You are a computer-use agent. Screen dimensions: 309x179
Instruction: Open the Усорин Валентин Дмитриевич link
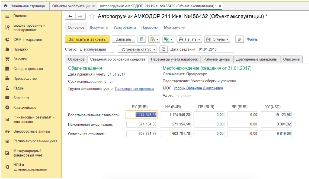tap(198, 88)
